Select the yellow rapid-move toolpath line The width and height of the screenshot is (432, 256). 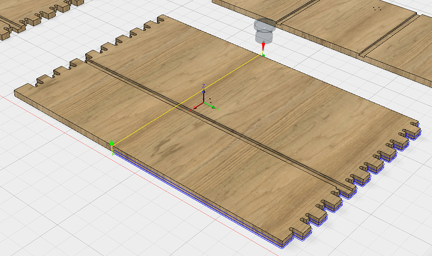click(187, 100)
